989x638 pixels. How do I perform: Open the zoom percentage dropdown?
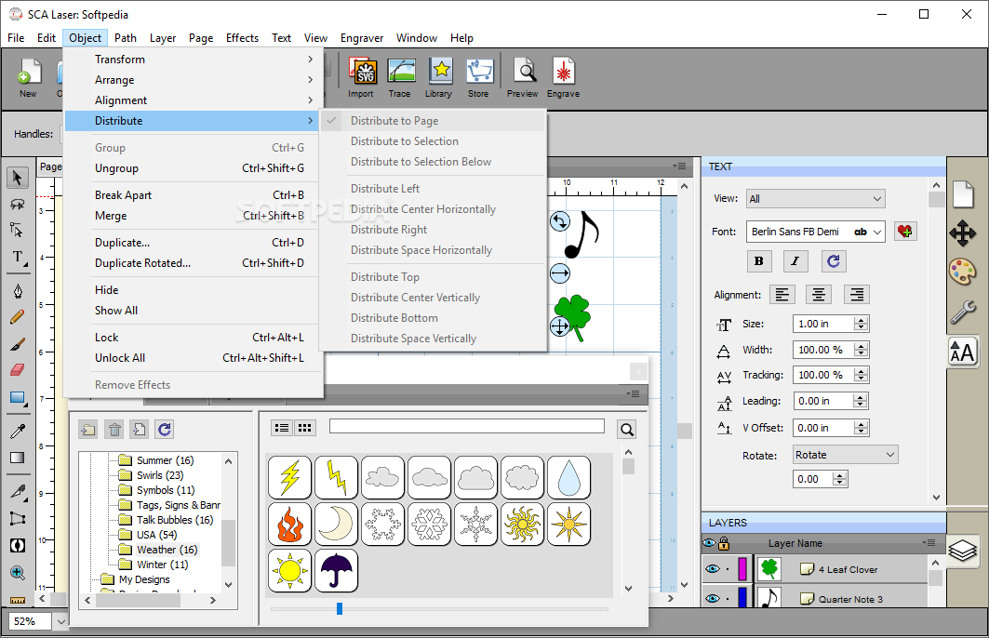tap(60, 621)
